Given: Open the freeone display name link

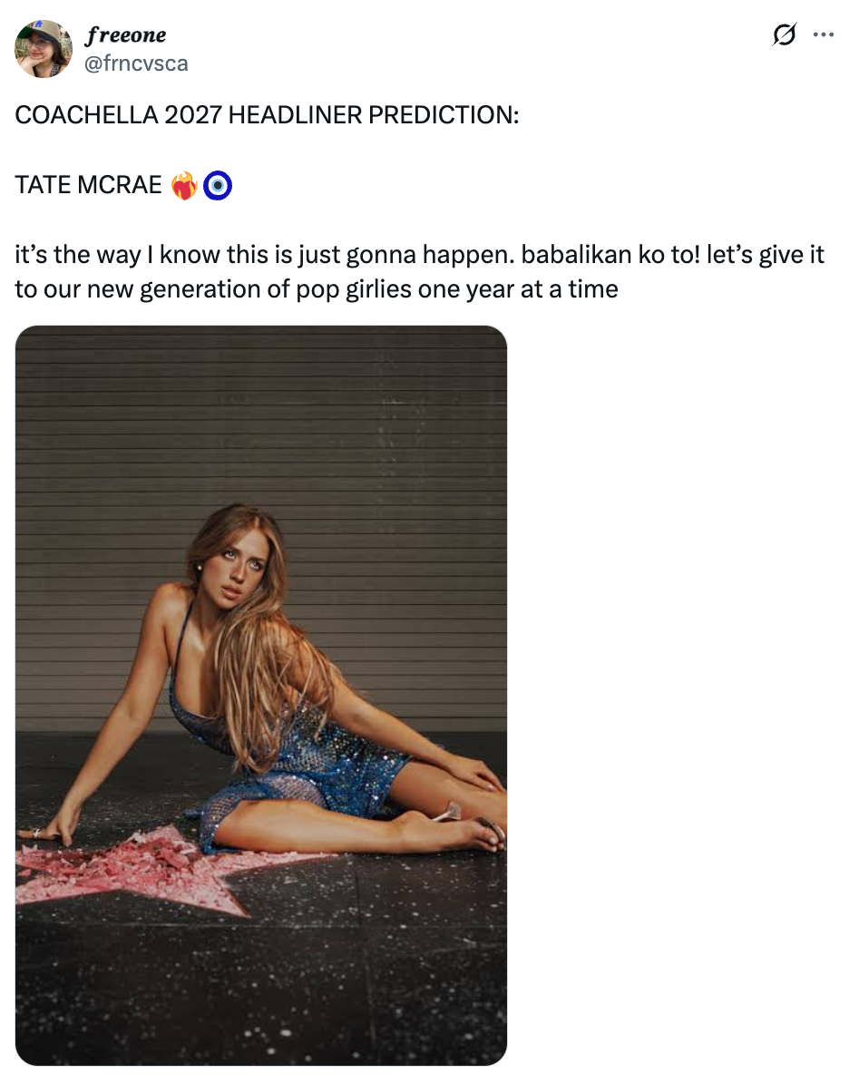Looking at the screenshot, I should 125,36.
